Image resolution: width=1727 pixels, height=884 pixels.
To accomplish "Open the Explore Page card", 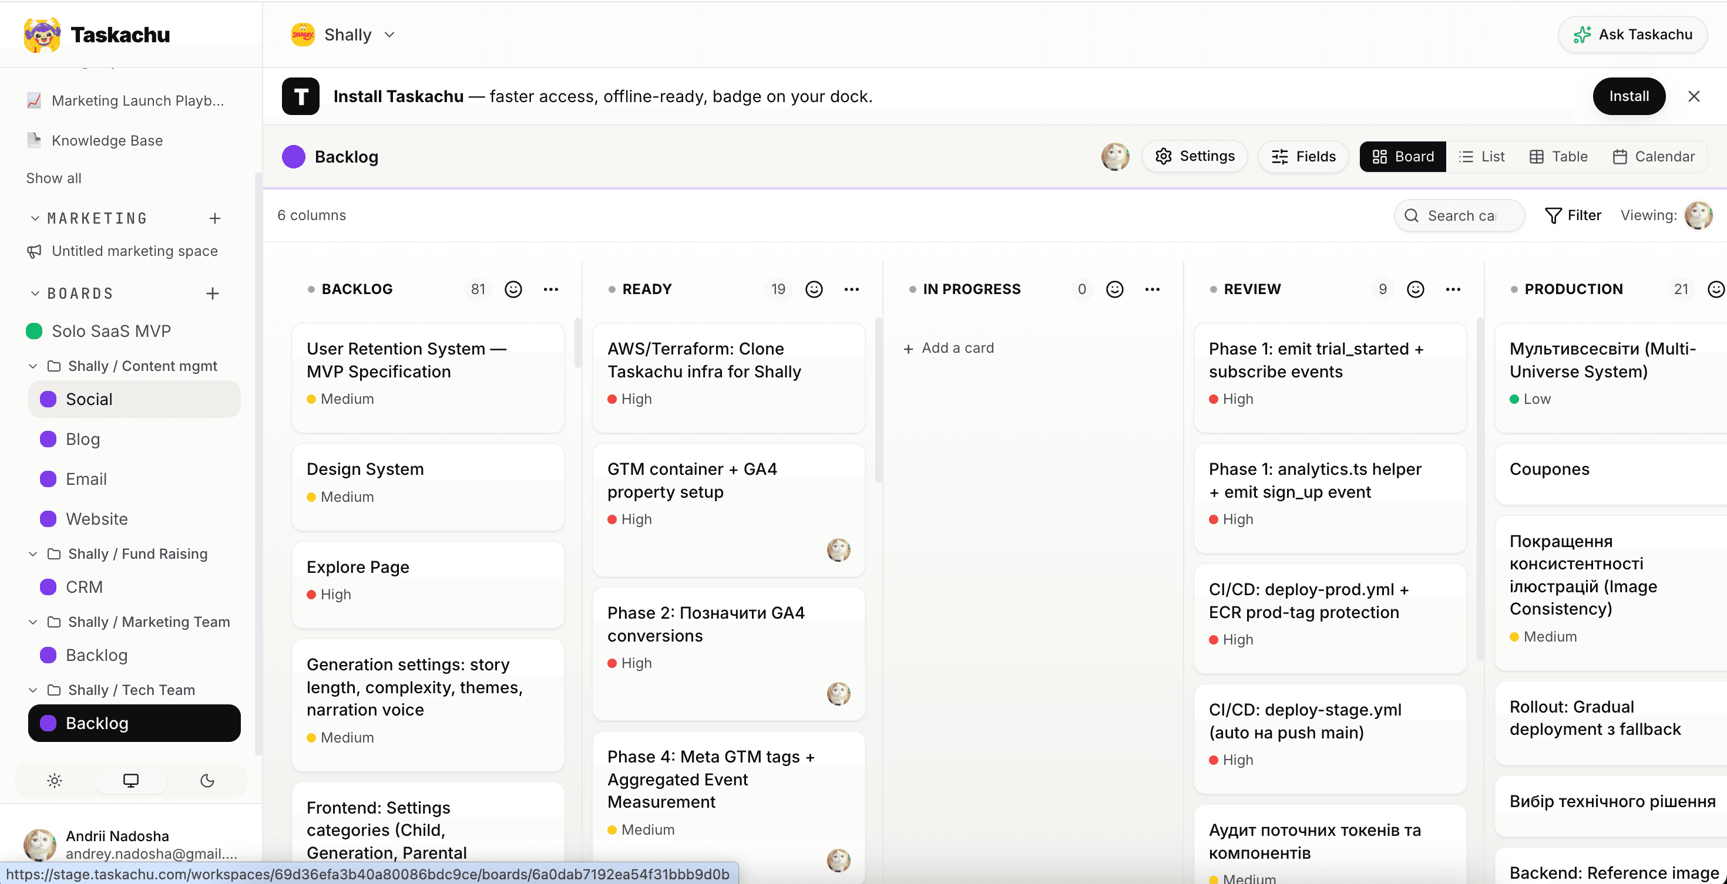I will pos(428,584).
